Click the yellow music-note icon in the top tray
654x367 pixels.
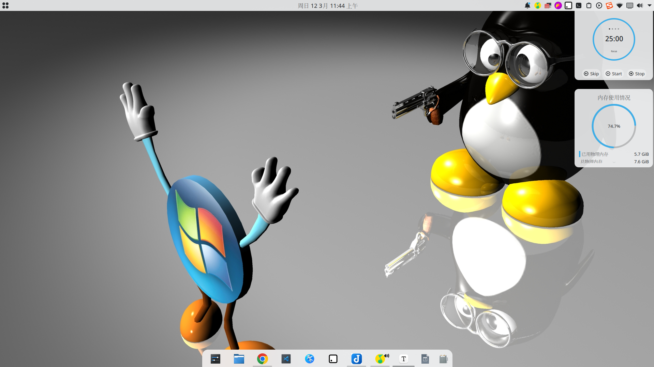(x=538, y=5)
